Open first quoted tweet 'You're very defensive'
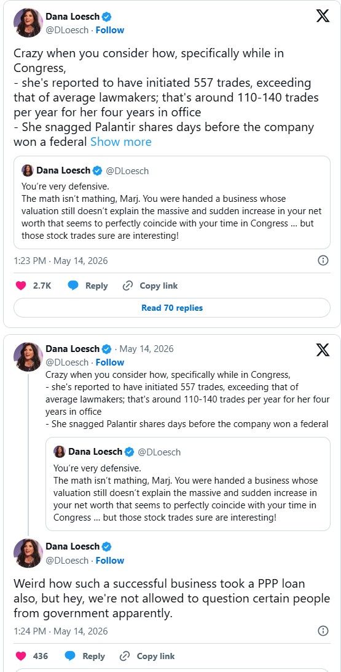The height and width of the screenshot is (672, 341). pyautogui.click(x=172, y=202)
